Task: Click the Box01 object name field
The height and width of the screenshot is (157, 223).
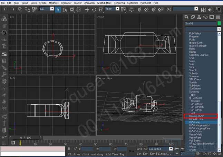Action: 201,24
